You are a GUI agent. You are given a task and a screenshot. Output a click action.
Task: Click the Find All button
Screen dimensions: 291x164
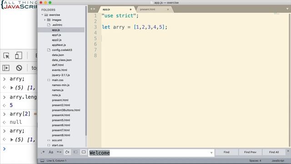coord(274,152)
